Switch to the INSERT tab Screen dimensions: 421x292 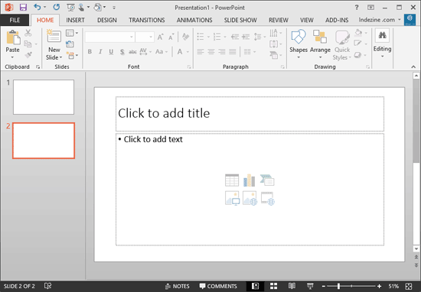[x=75, y=20]
